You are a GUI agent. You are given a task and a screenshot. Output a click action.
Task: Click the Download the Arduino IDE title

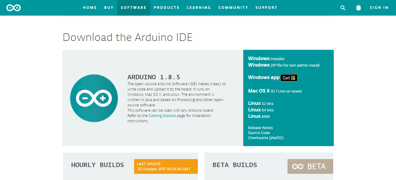tap(128, 37)
